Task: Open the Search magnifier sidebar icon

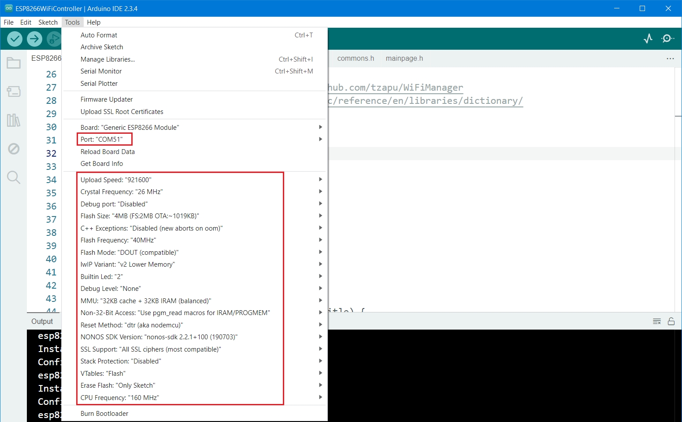Action: 14,177
